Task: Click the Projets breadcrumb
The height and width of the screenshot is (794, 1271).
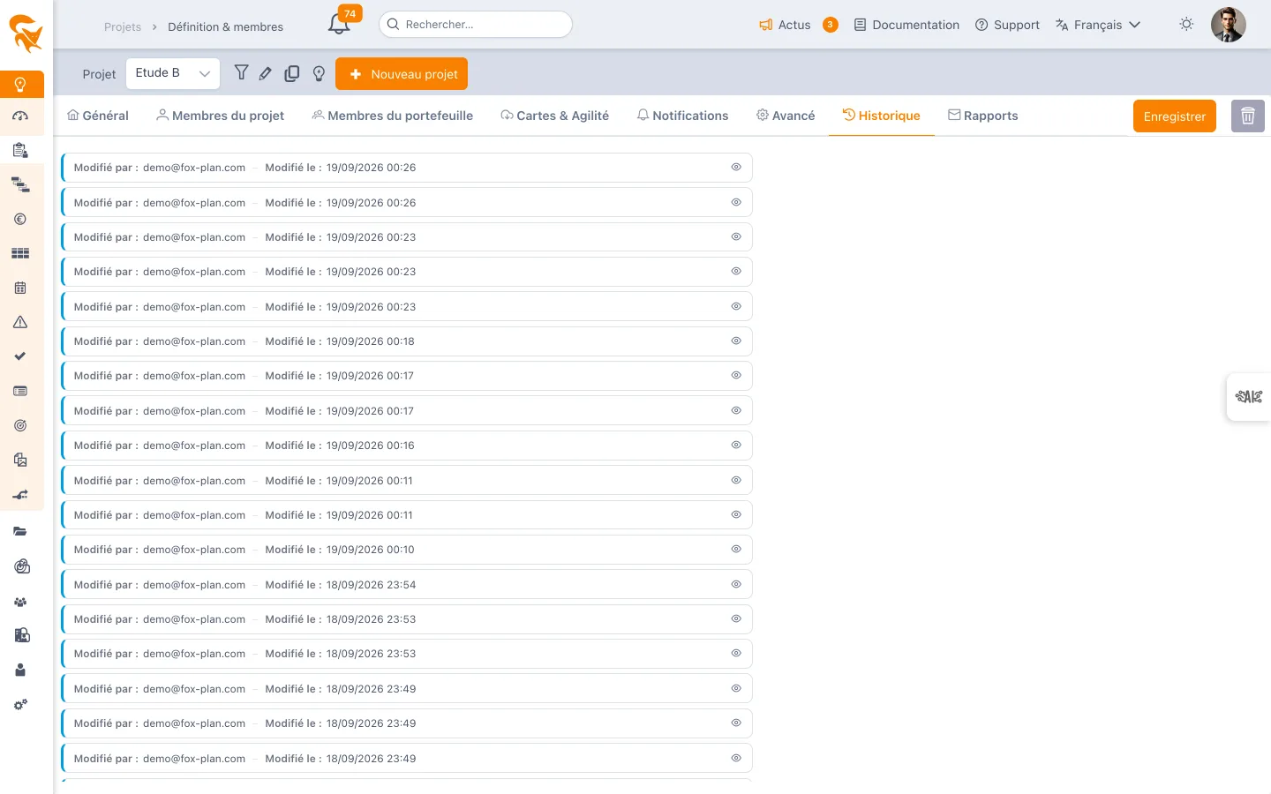Action: (x=123, y=26)
